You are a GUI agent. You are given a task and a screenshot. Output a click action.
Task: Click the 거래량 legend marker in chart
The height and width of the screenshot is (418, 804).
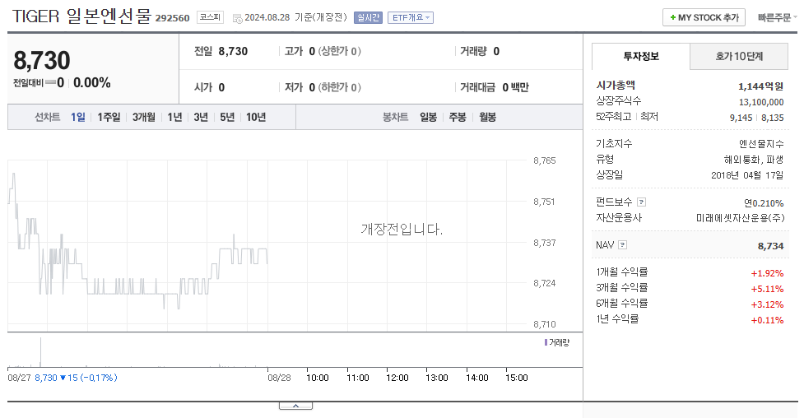[x=546, y=342]
